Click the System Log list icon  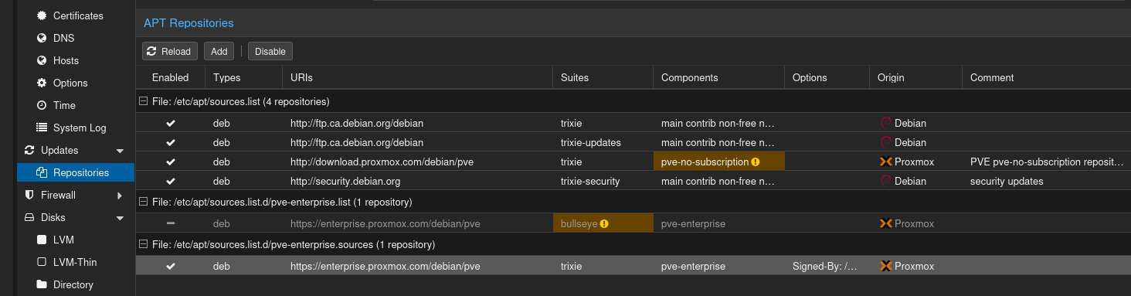click(x=42, y=128)
